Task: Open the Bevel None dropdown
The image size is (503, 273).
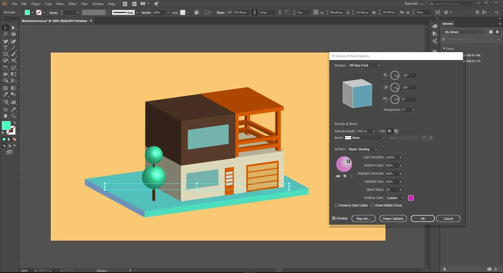Action: click(x=365, y=138)
